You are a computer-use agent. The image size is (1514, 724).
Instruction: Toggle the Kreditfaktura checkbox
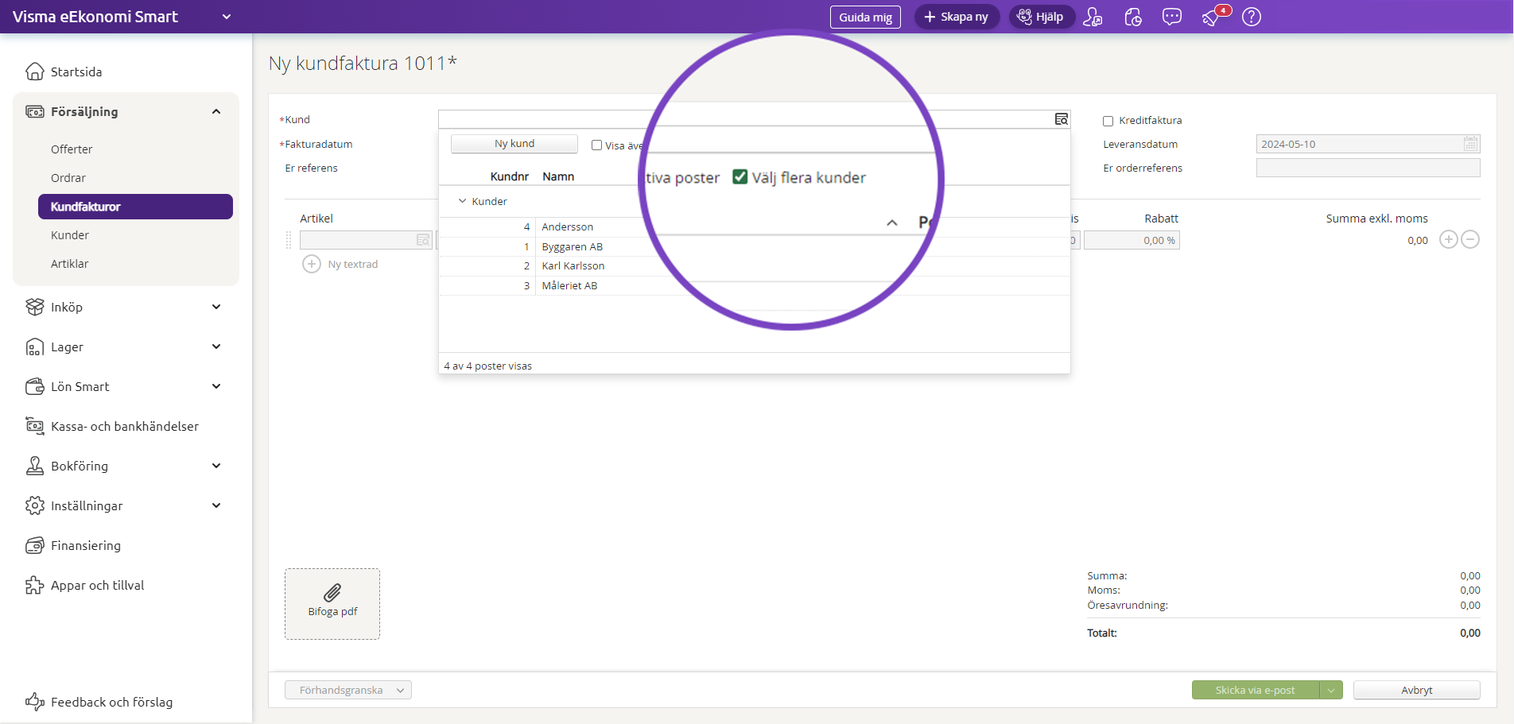[1108, 121]
